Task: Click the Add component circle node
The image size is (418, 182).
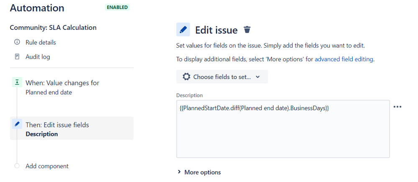Action: click(x=17, y=166)
